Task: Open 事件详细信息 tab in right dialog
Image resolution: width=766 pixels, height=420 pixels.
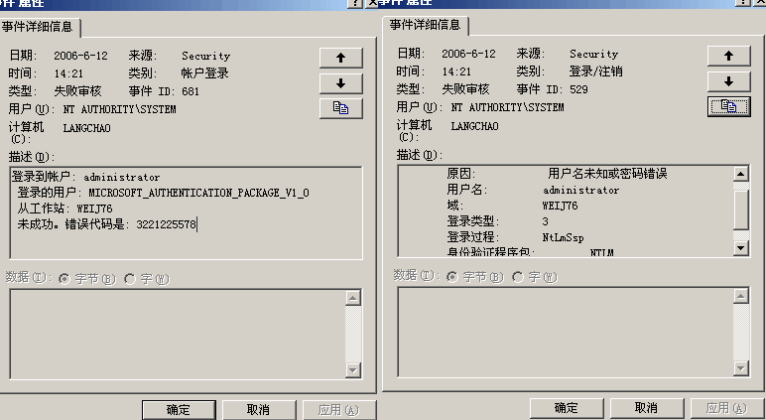Action: click(425, 25)
